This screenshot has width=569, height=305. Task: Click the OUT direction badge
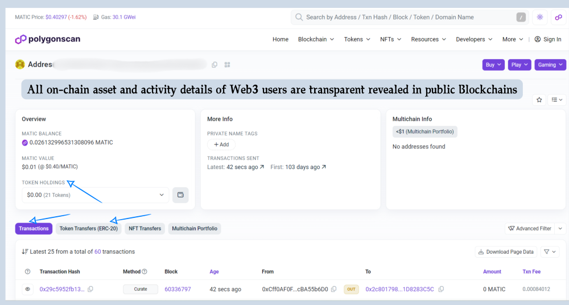[x=351, y=290]
